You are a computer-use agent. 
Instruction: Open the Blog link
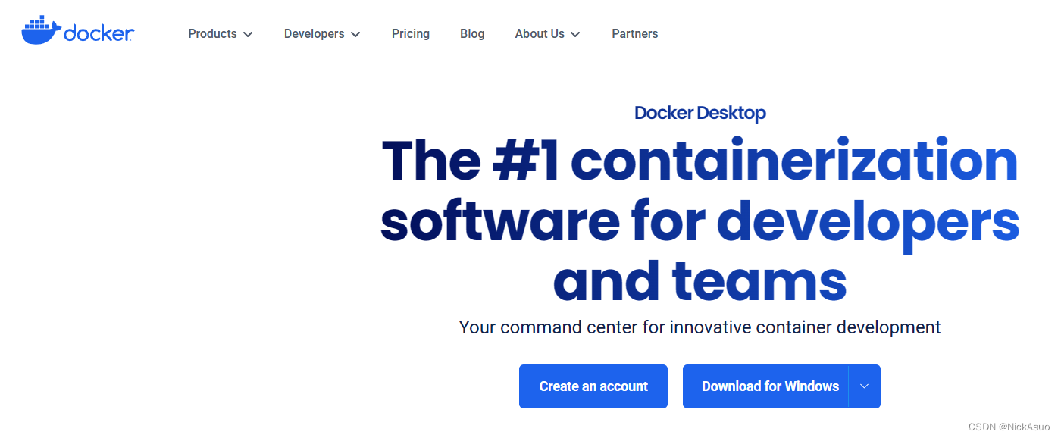coord(472,34)
